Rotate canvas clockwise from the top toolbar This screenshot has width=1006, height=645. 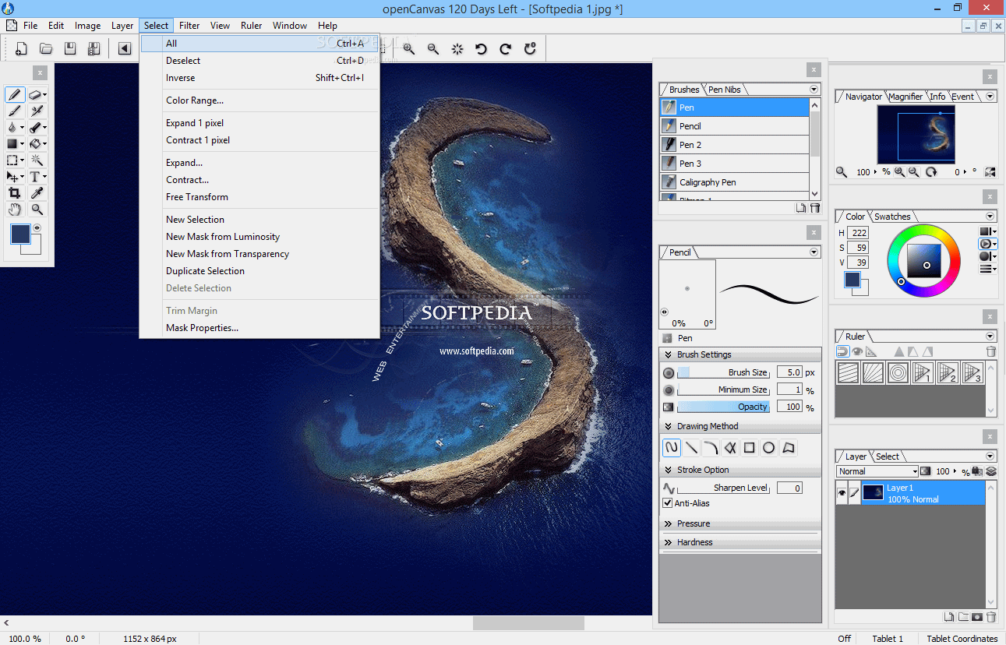pos(506,49)
